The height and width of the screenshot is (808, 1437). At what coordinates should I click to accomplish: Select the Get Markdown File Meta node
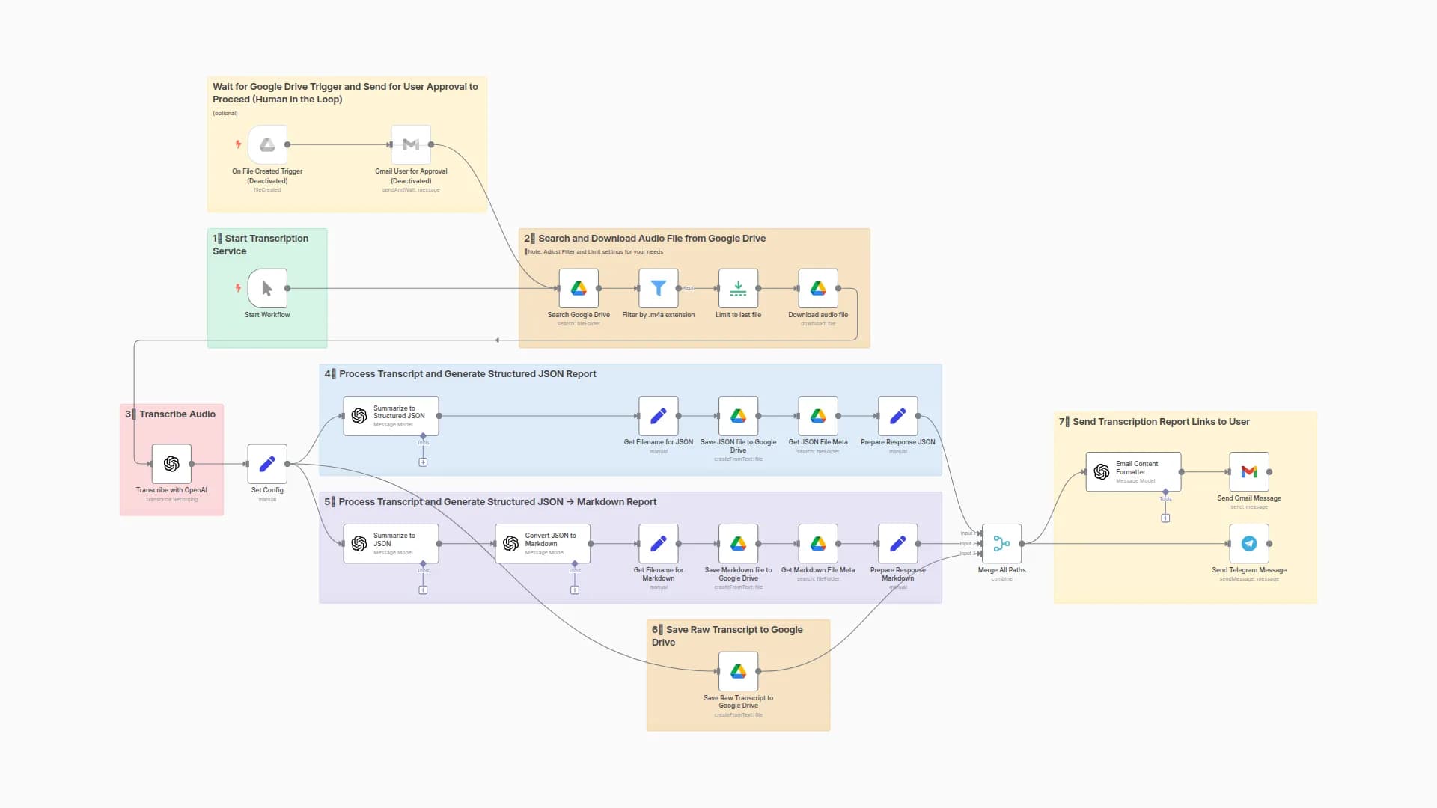pyautogui.click(x=818, y=543)
